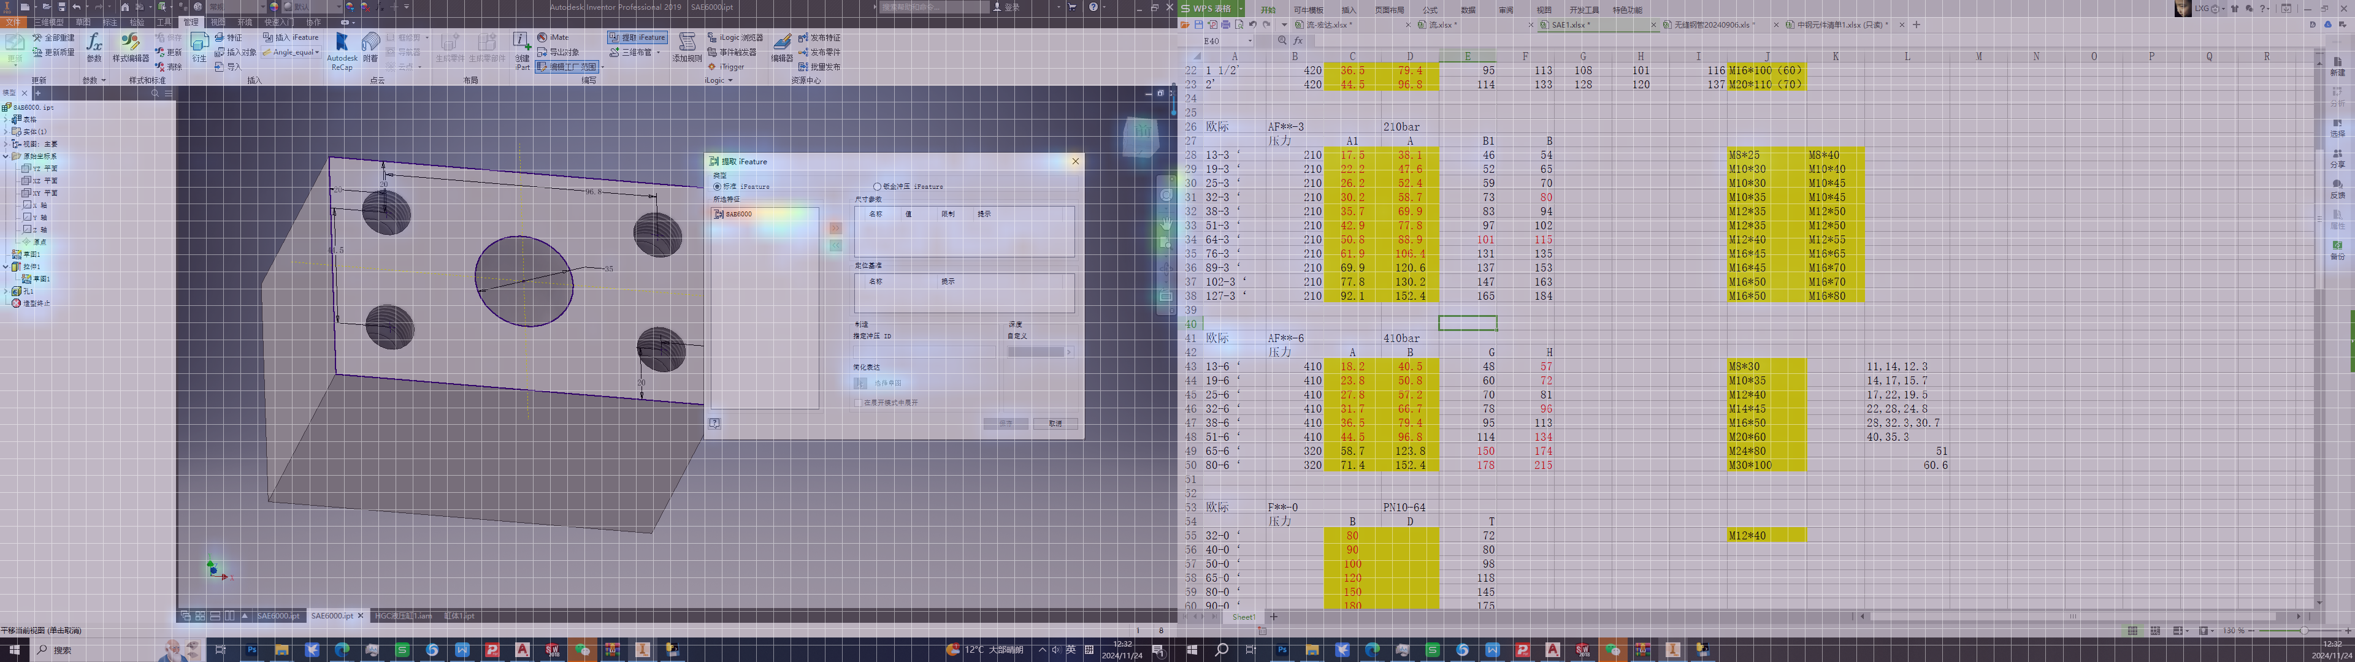The width and height of the screenshot is (2355, 662).
Task: Click Inventor quick access save icon
Action: tap(61, 7)
